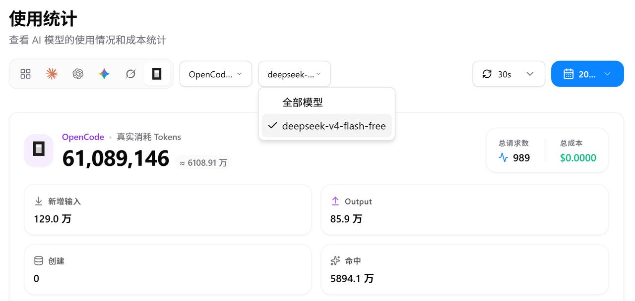The width and height of the screenshot is (635, 301).
Task: Select the all-apps grid icon filter
Action: point(25,74)
